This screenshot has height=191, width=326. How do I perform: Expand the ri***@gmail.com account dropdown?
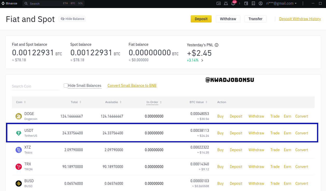(x=281, y=3)
